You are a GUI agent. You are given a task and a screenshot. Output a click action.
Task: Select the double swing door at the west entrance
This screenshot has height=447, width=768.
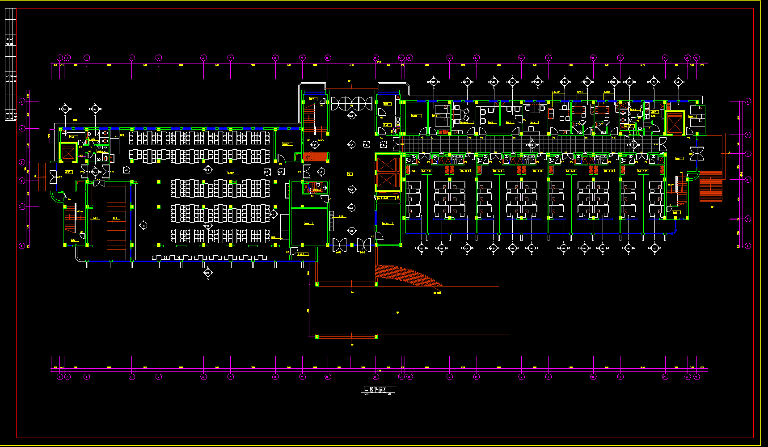(x=53, y=177)
